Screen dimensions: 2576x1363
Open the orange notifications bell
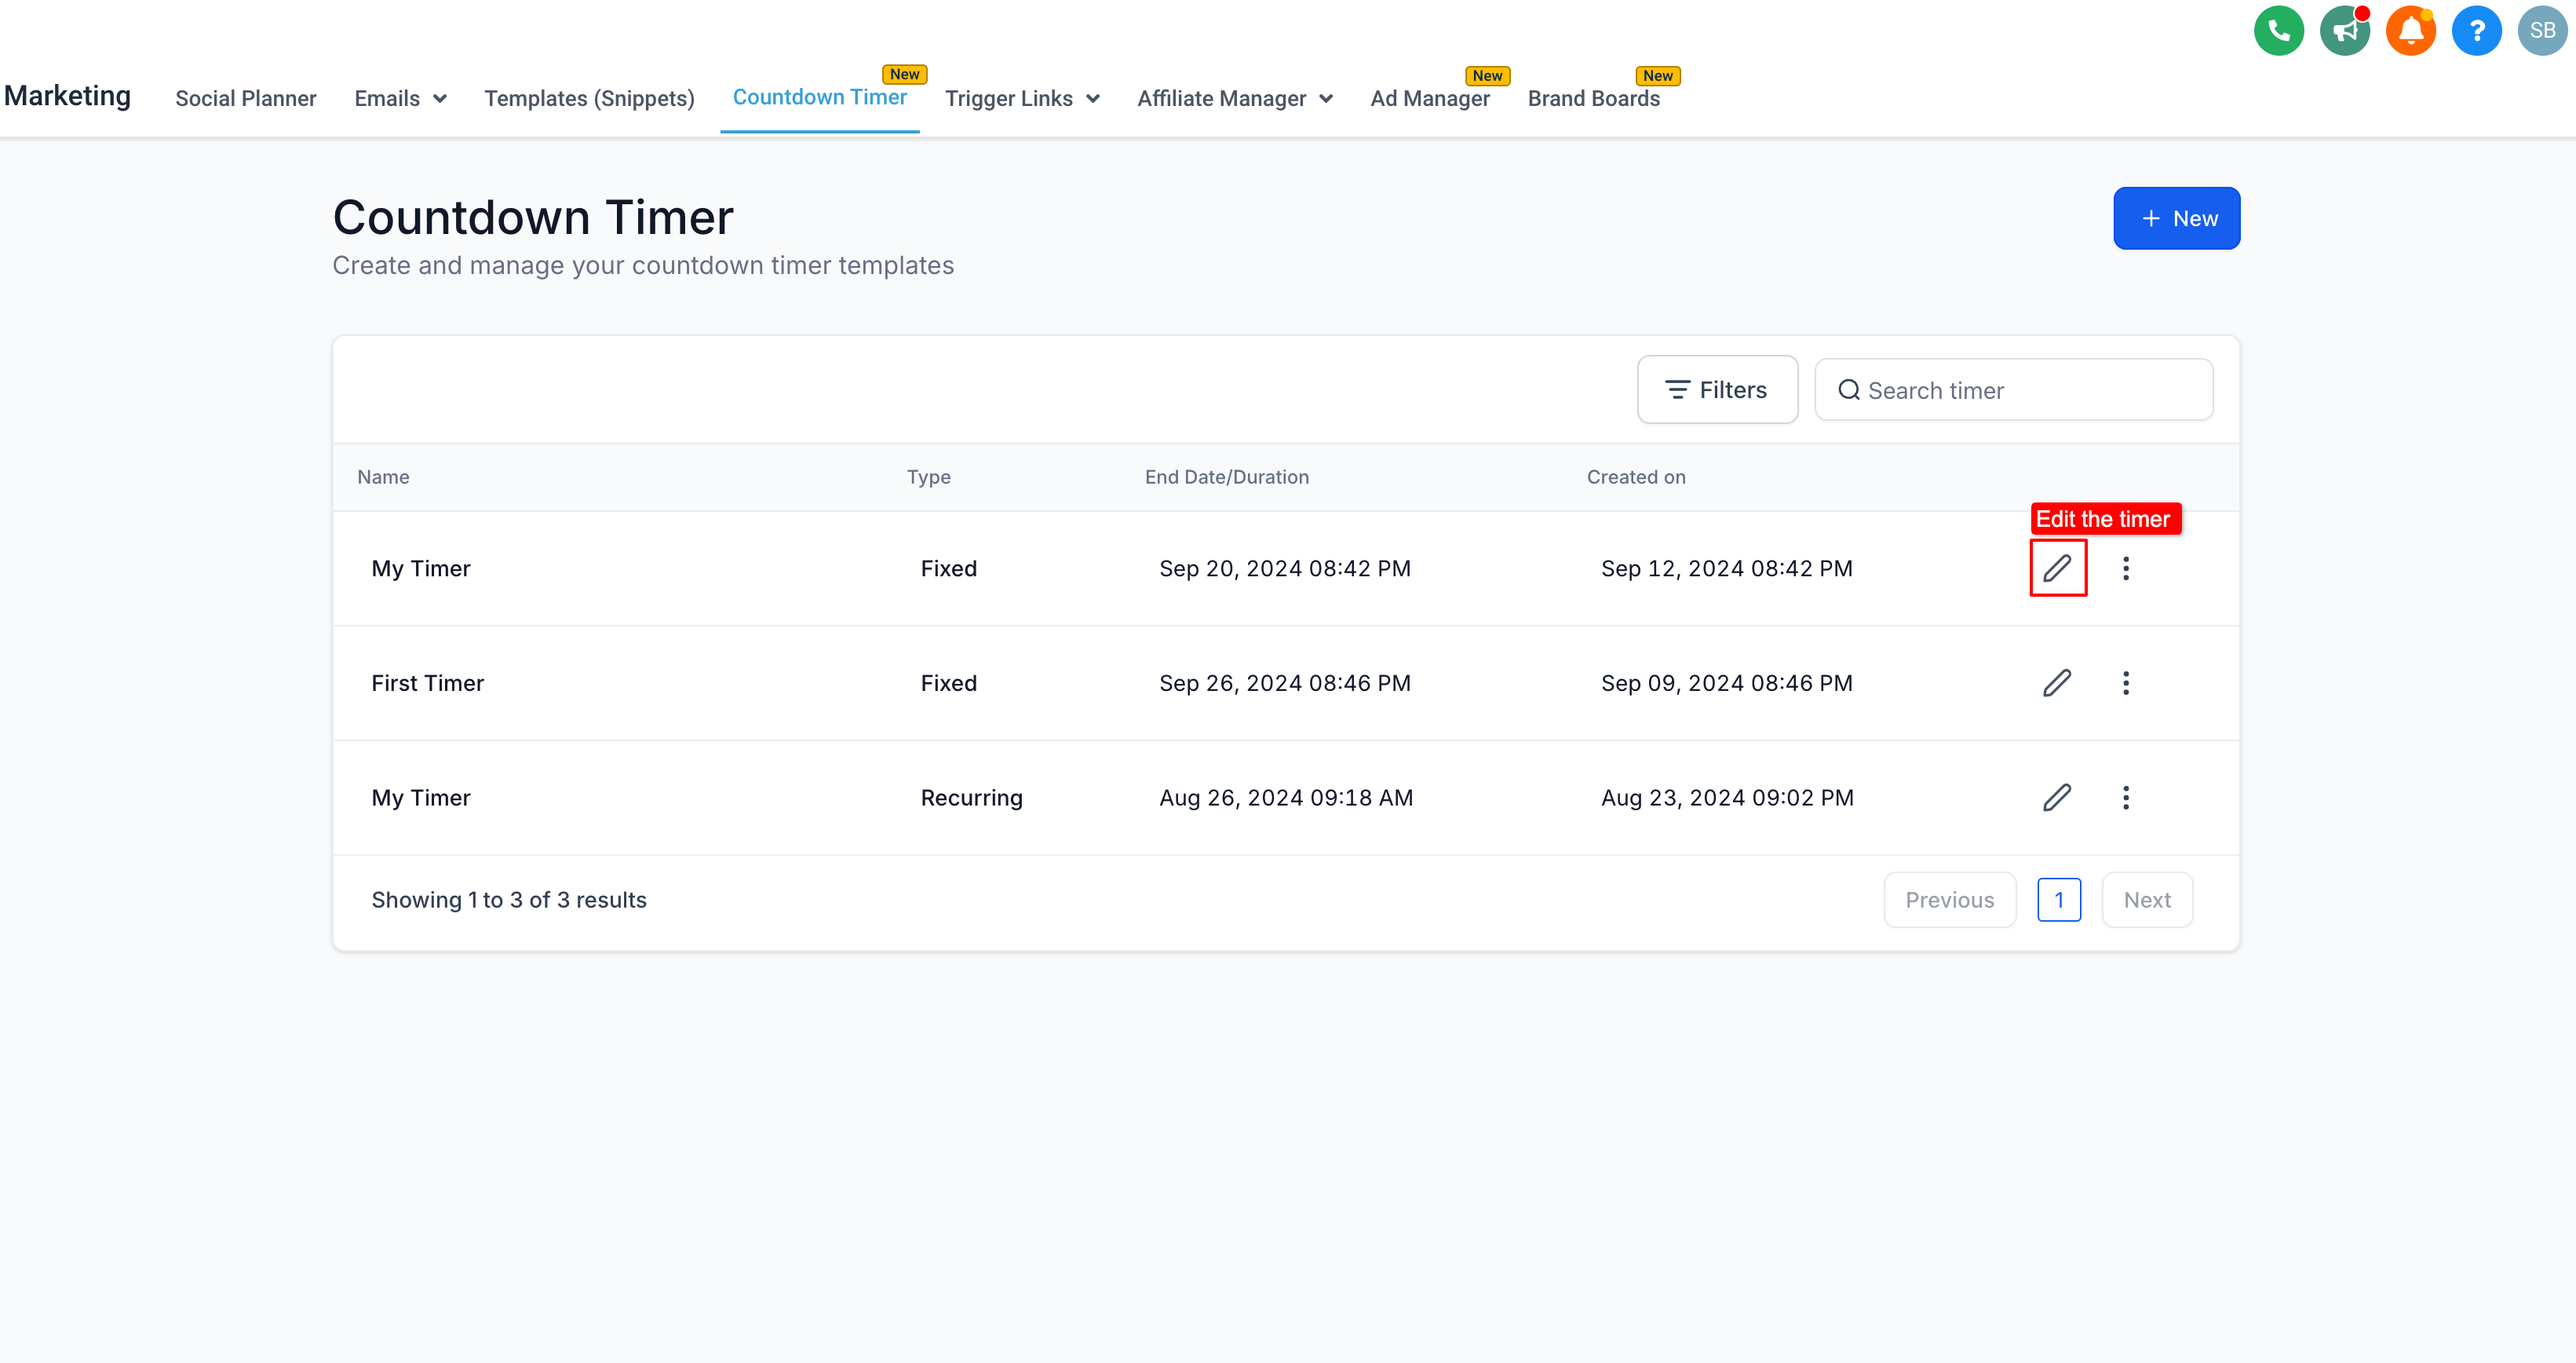coord(2410,31)
